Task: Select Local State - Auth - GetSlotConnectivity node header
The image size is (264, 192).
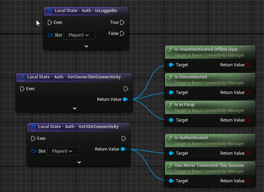Action: (78, 127)
